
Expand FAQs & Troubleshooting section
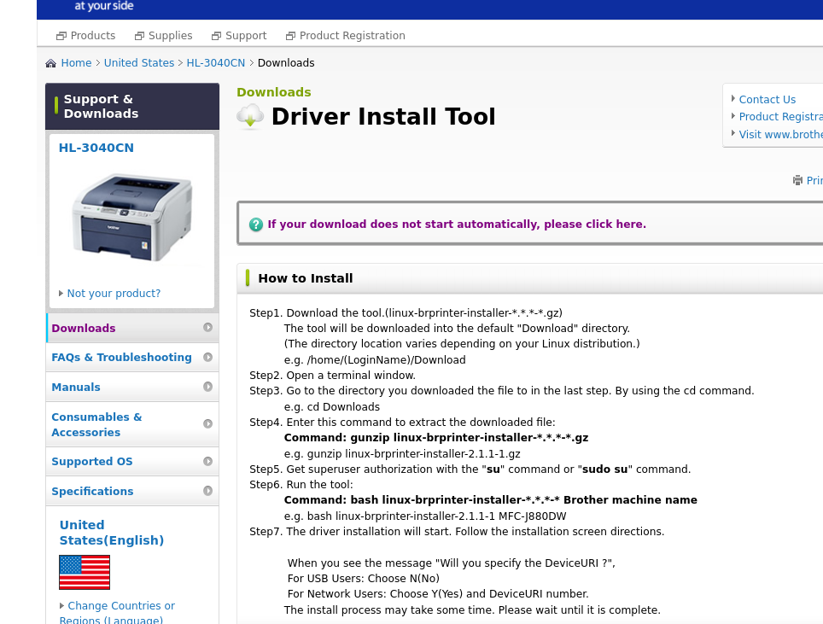pyautogui.click(x=121, y=358)
